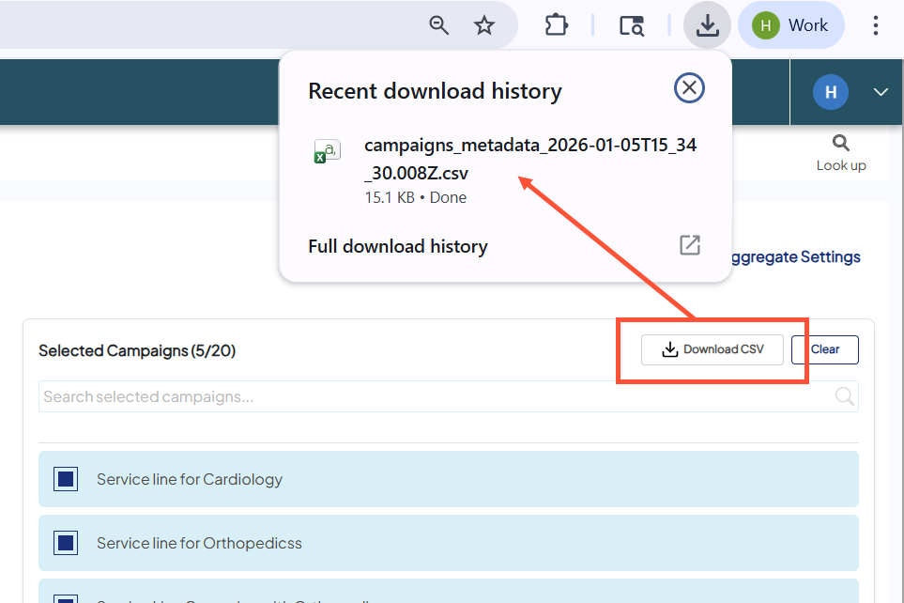Bookmark the page using the star icon

[x=484, y=25]
